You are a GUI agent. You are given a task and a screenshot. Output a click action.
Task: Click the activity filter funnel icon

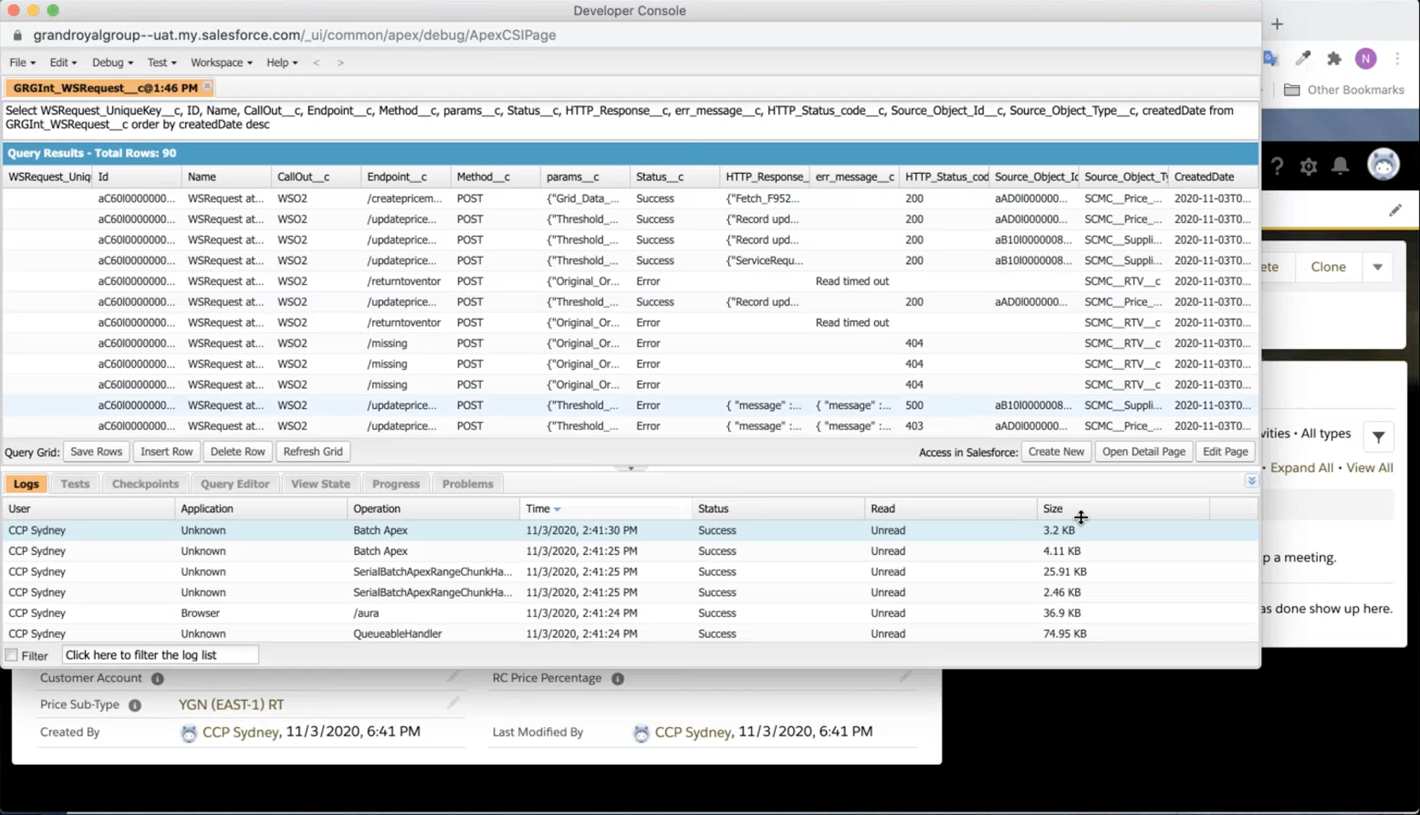[1378, 437]
